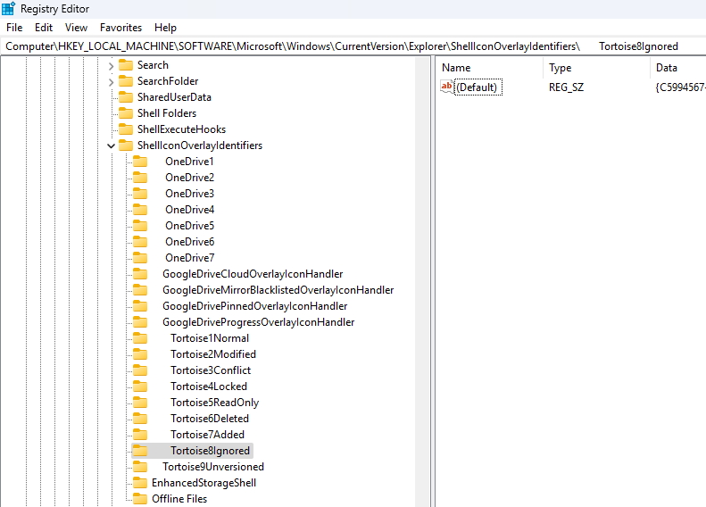The image size is (706, 507).
Task: Click the Tortoise4Locked folder icon
Action: (x=140, y=386)
